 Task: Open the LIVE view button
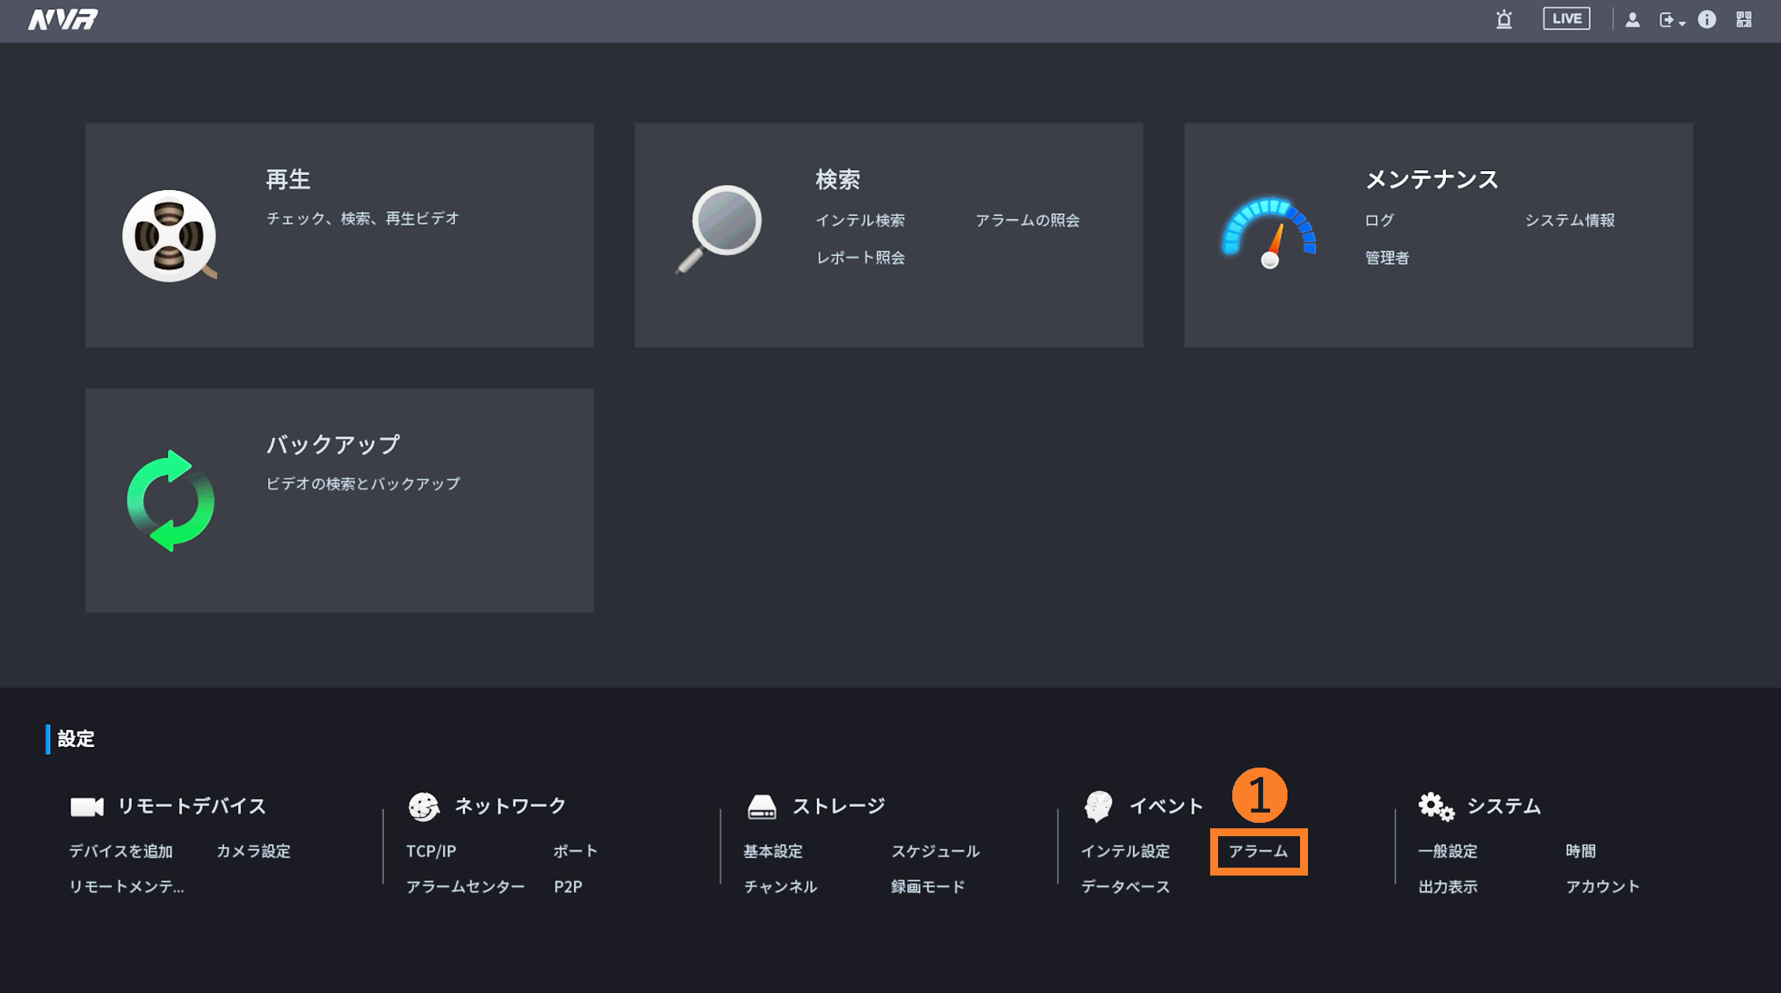1566,19
